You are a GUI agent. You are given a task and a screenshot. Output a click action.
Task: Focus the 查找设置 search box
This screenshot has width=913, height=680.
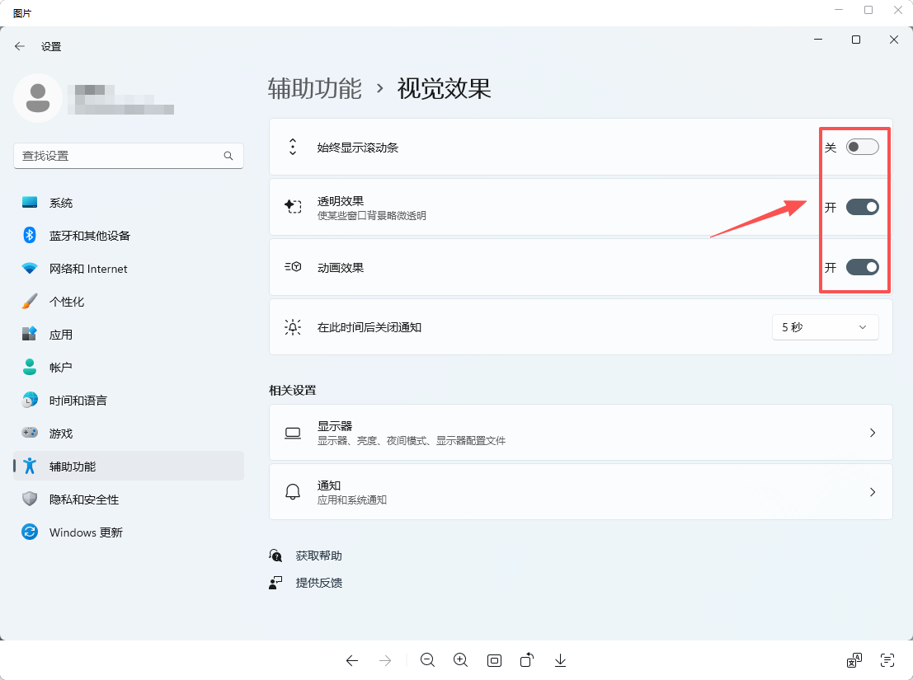click(128, 156)
